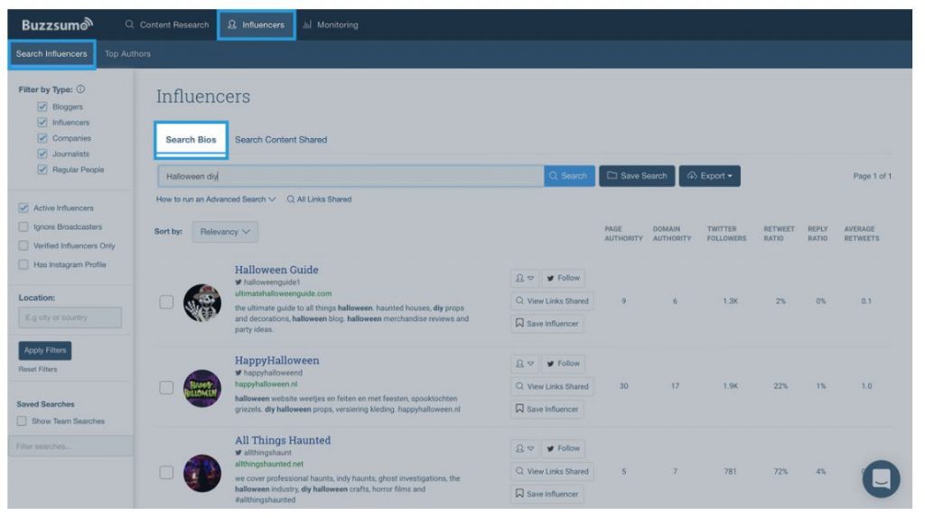The image size is (925, 518).
Task: Switch to Top Authors subtab
Action: coord(127,53)
